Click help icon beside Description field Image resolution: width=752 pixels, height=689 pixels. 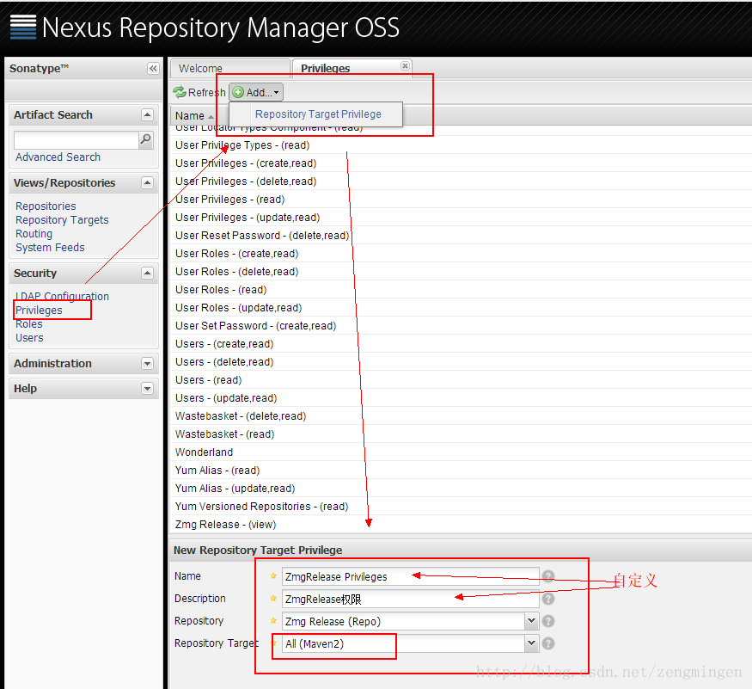click(x=548, y=599)
